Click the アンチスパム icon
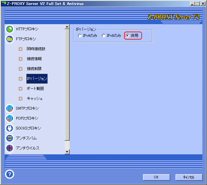Image resolution: width=207 pixels, height=185 pixels. point(10,138)
